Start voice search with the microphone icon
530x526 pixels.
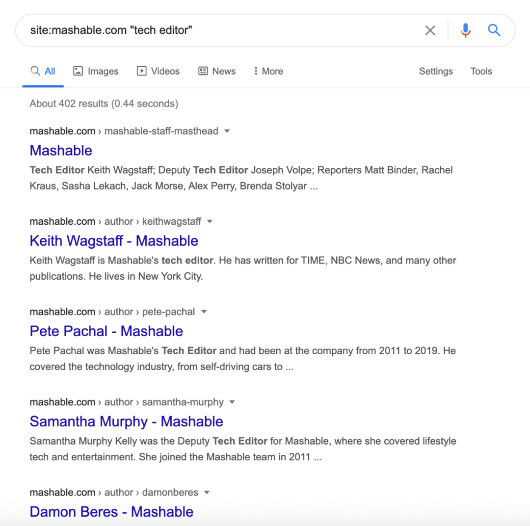(x=465, y=30)
